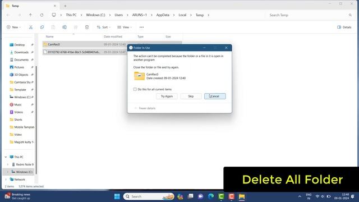Open the Camtasia green taskbar icon
This screenshot has width=359, height=202.
[221, 196]
